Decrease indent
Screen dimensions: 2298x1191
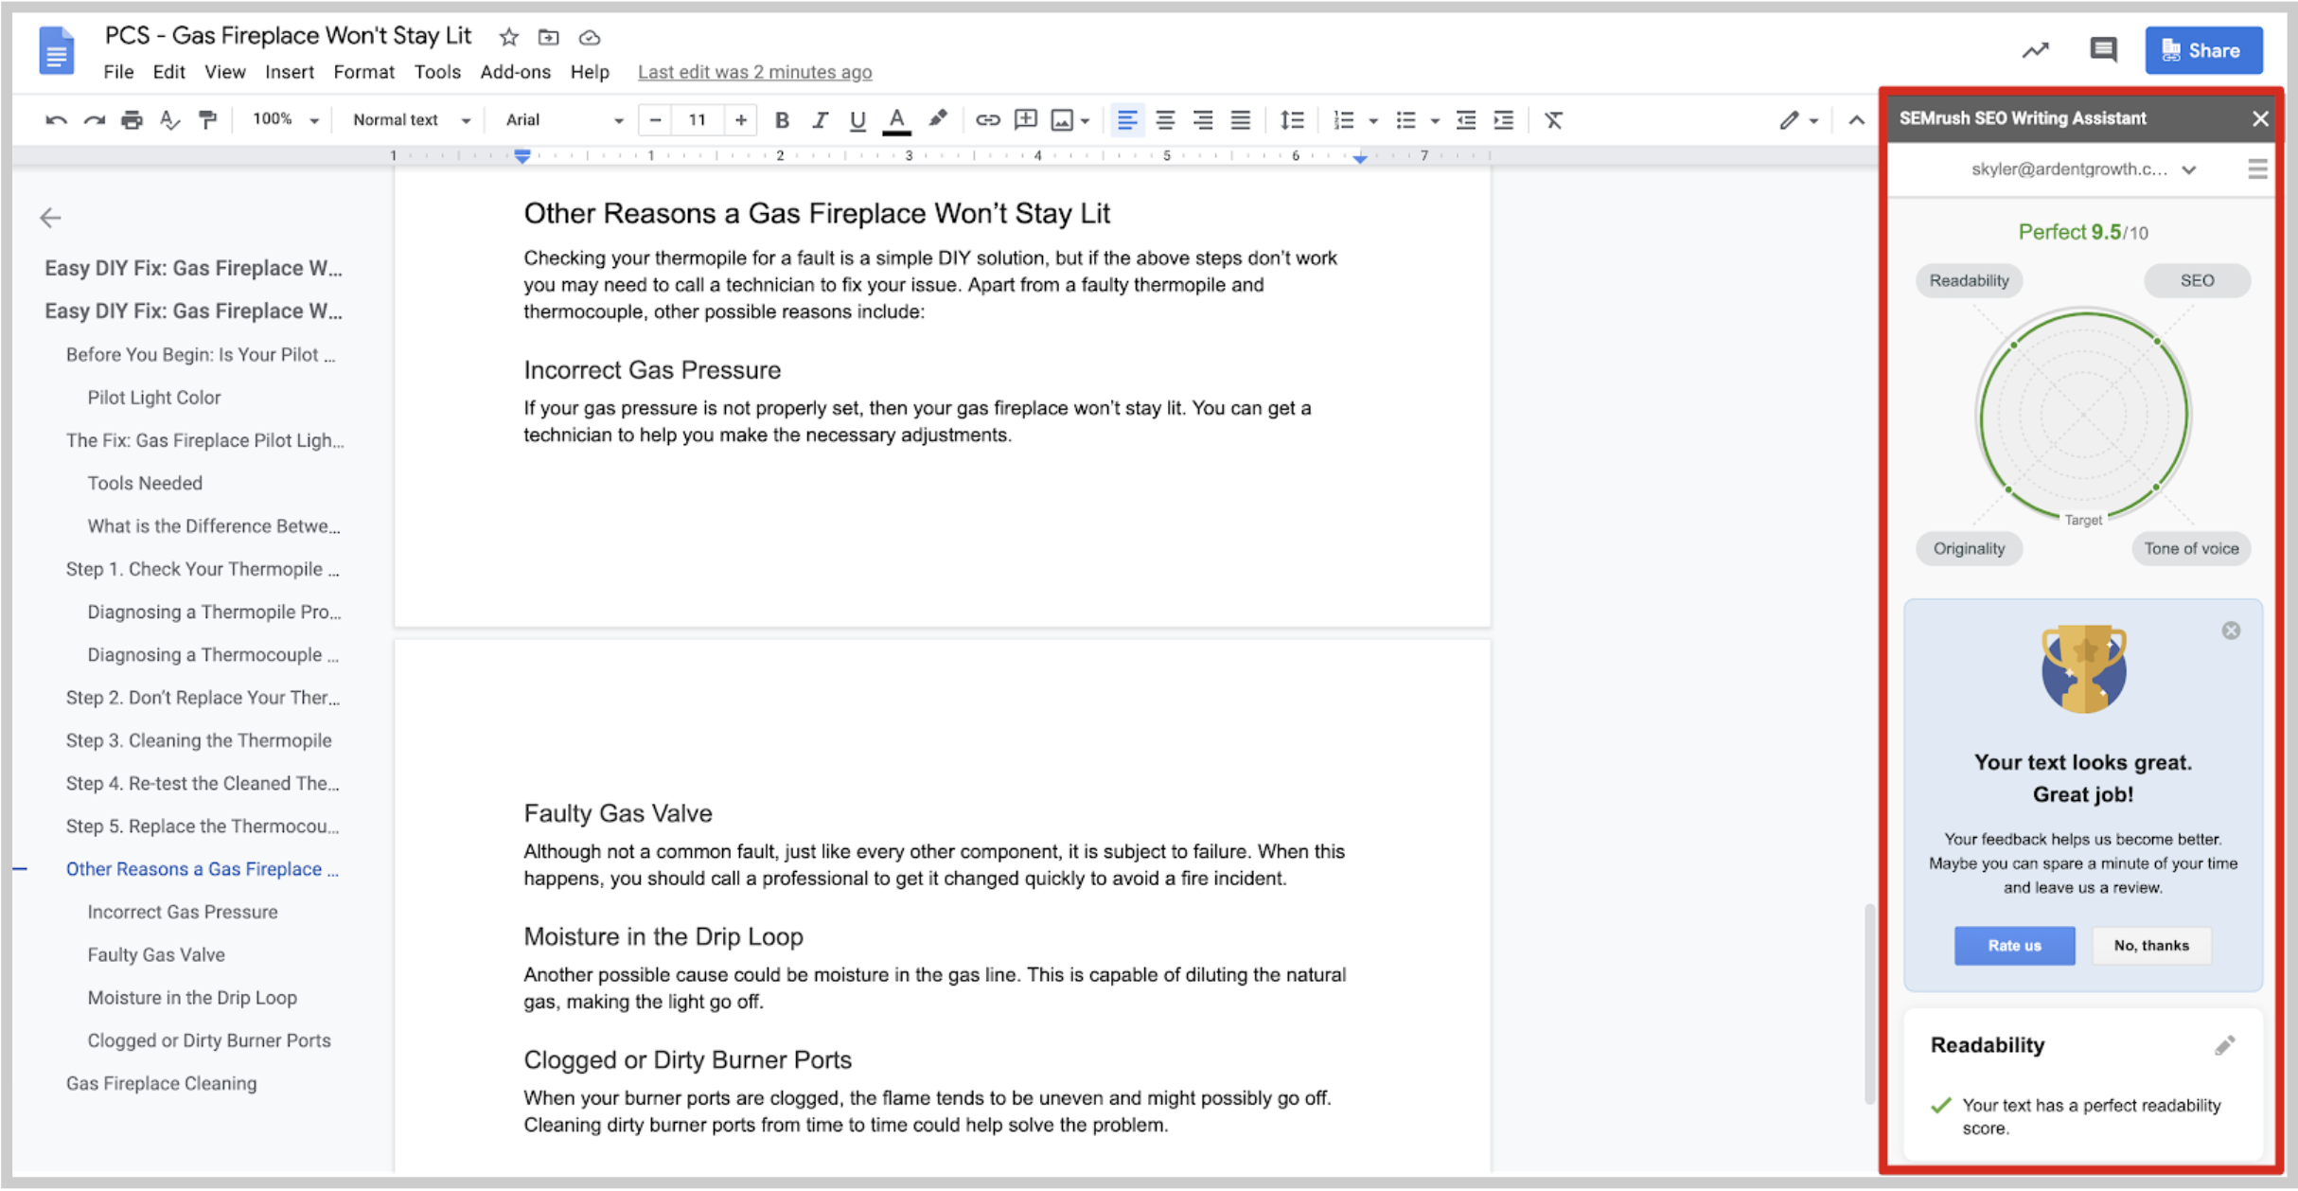(1465, 120)
